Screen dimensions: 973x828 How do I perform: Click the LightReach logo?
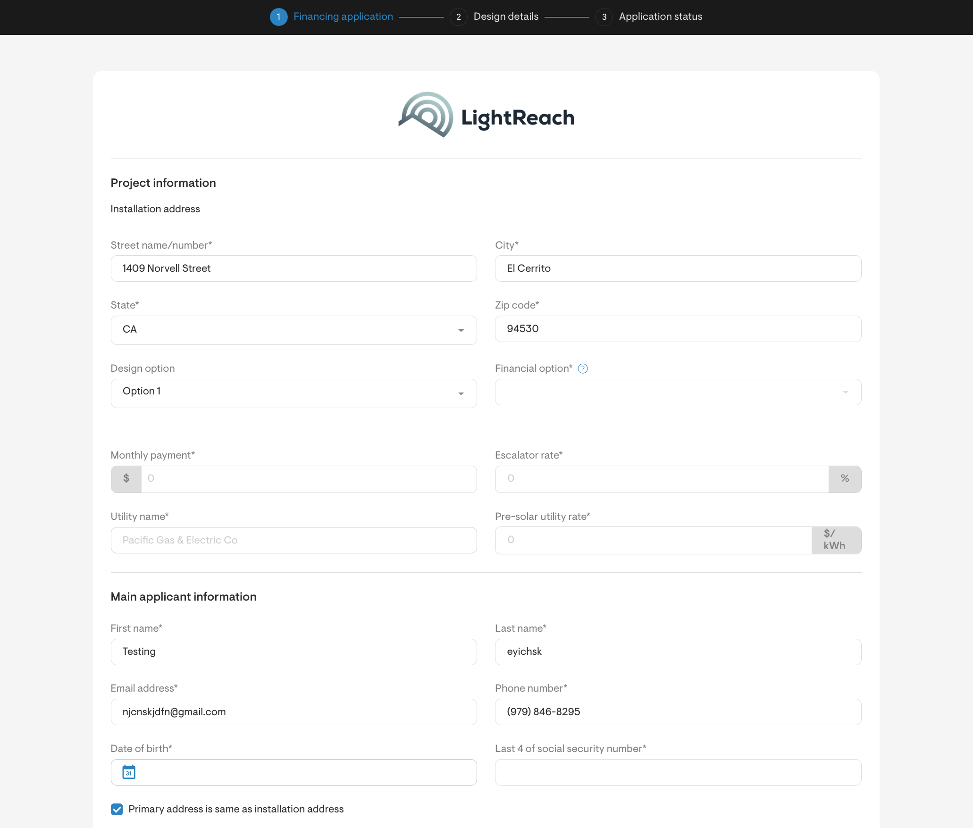(486, 115)
